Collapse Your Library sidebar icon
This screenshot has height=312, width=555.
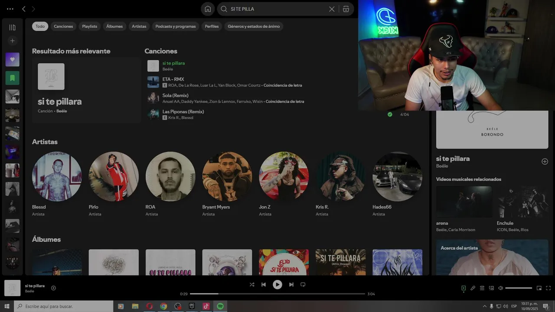12,27
